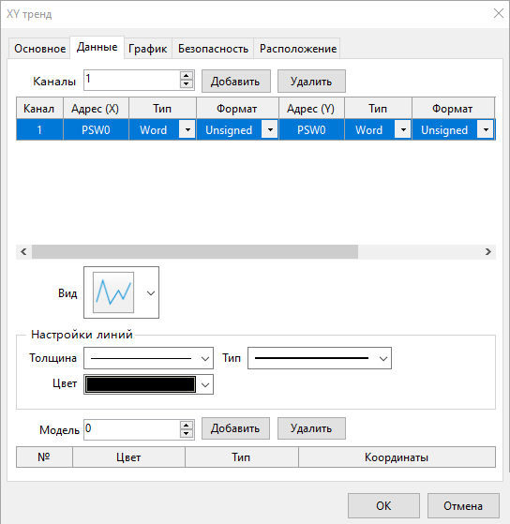Increase the Модель spinner value

pos(187,426)
